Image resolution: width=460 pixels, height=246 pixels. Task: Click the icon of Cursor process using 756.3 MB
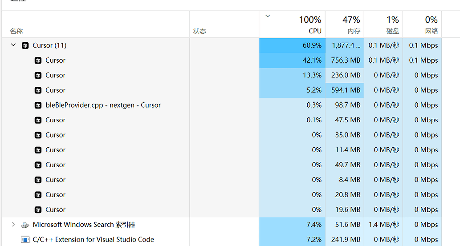tap(38, 60)
